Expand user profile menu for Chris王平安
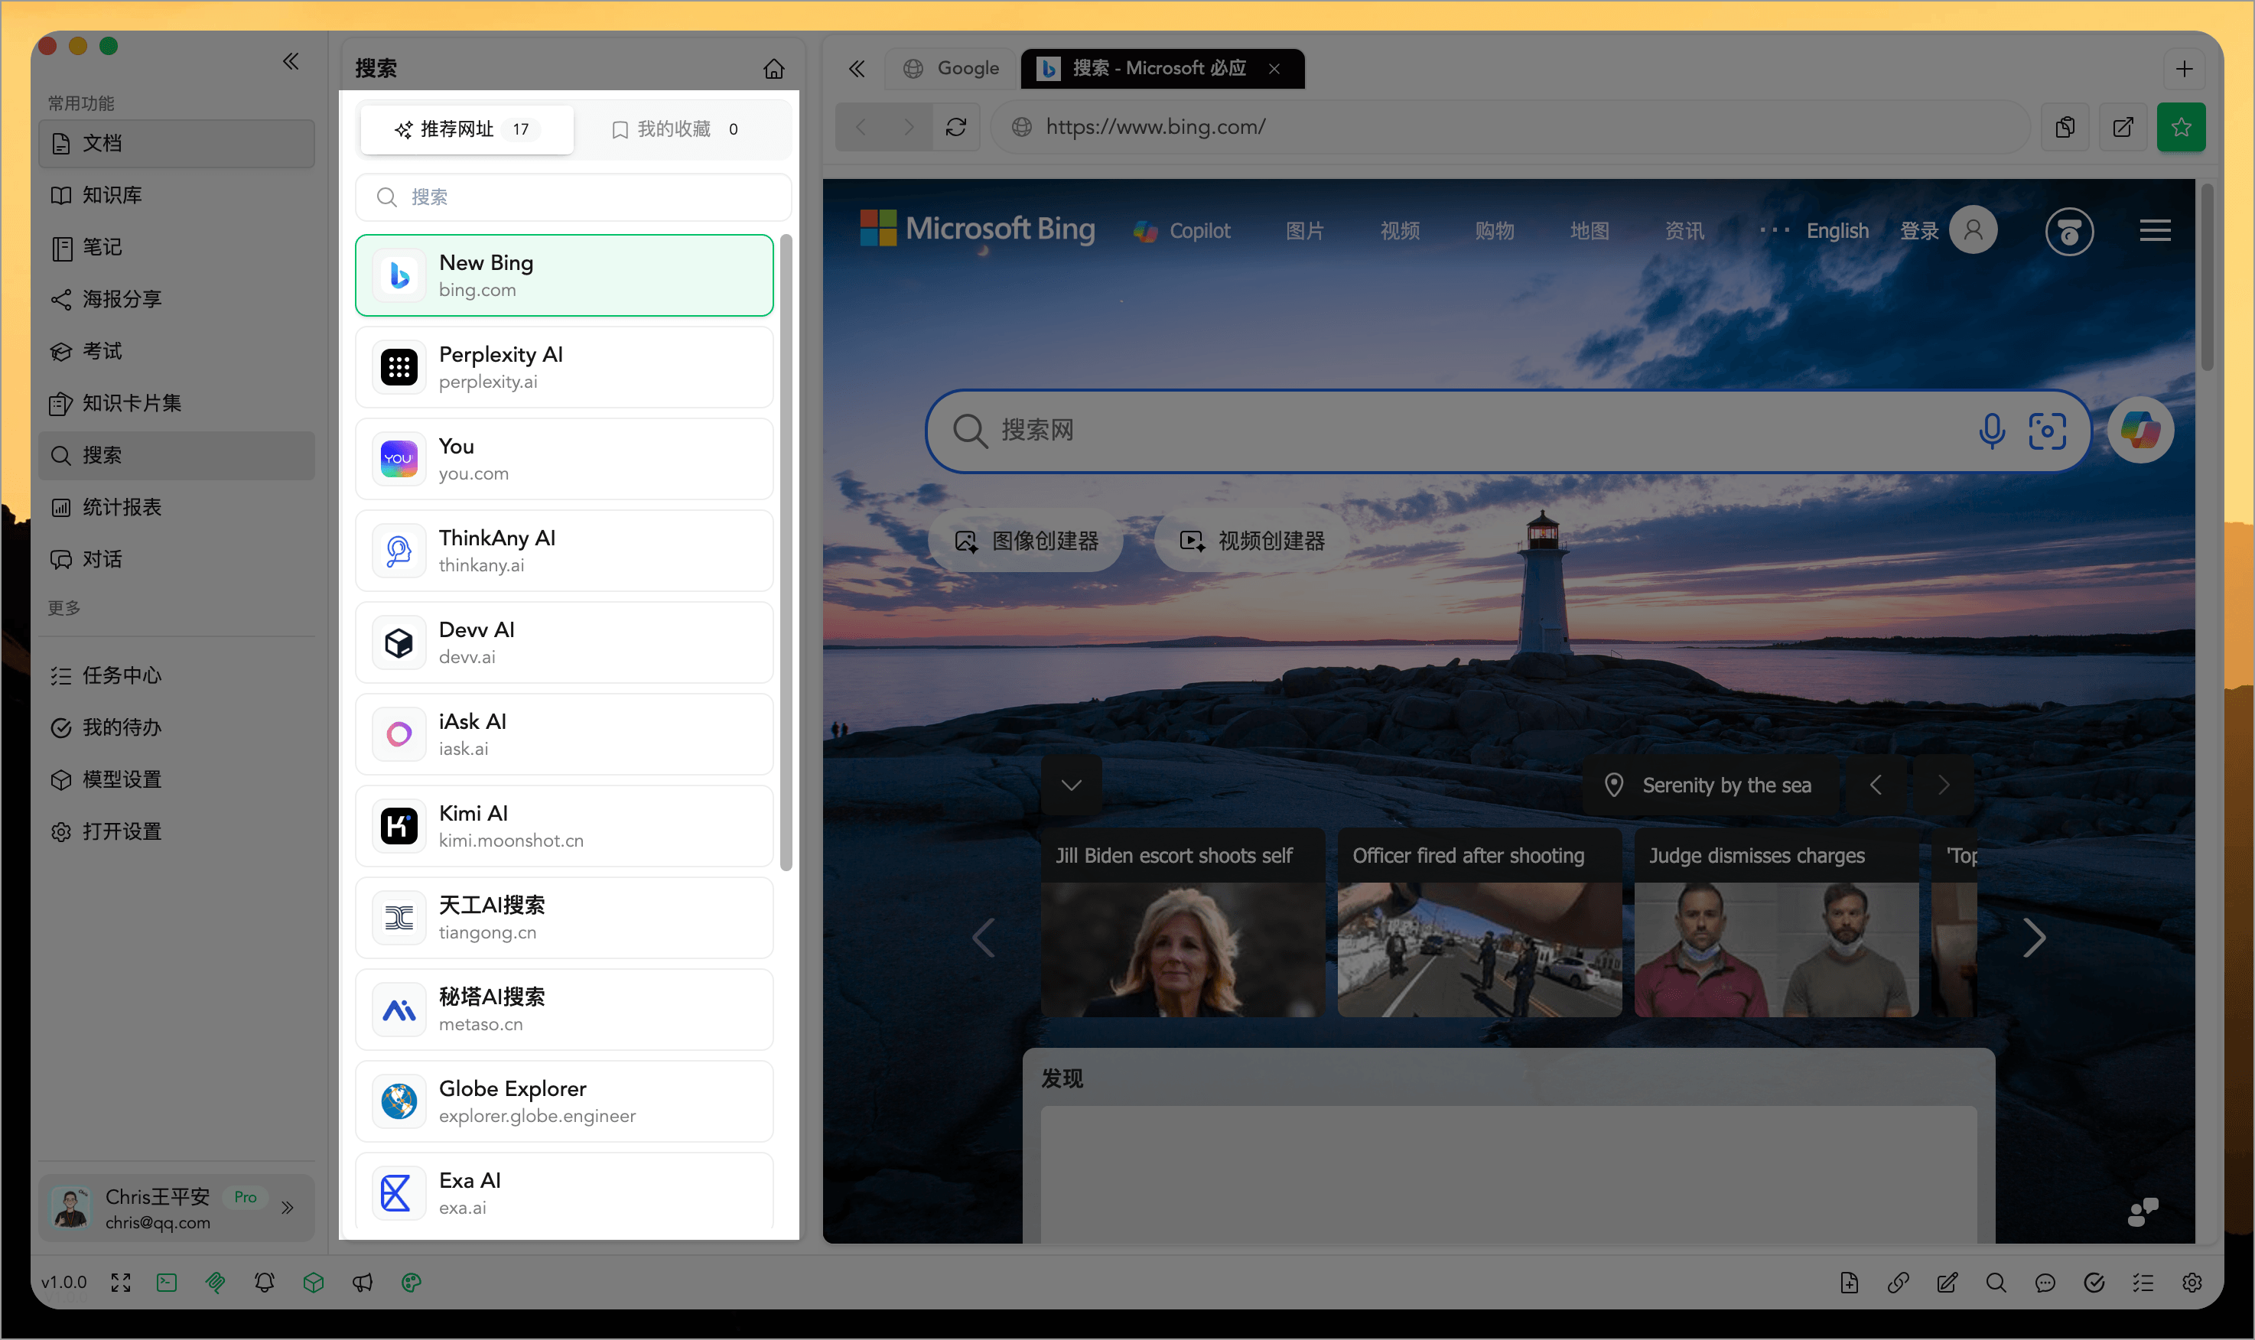The height and width of the screenshot is (1340, 2255). pos(287,1207)
